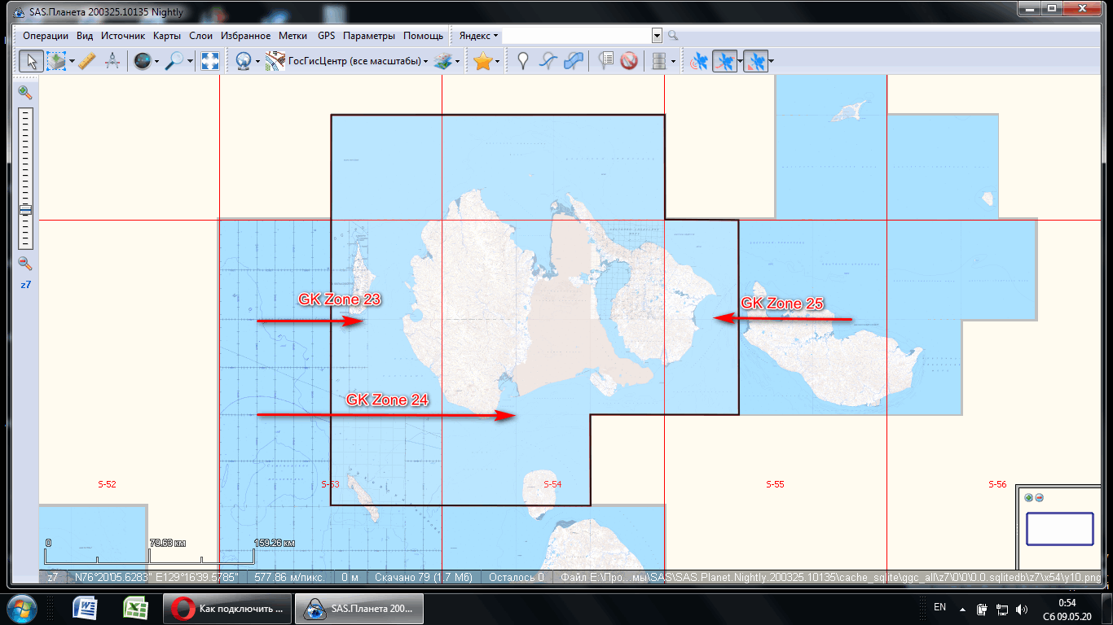The image size is (1113, 625).
Task: Click the yellow star favorites icon
Action: [x=482, y=61]
